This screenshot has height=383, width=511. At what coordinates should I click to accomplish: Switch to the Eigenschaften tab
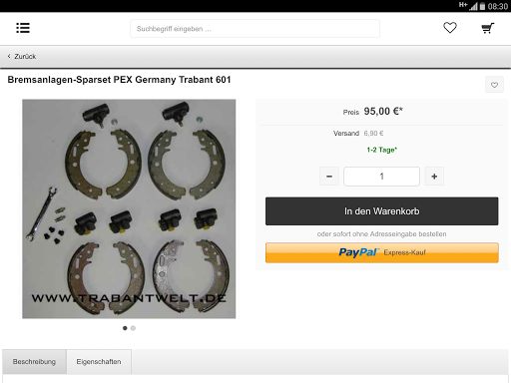pyautogui.click(x=99, y=362)
